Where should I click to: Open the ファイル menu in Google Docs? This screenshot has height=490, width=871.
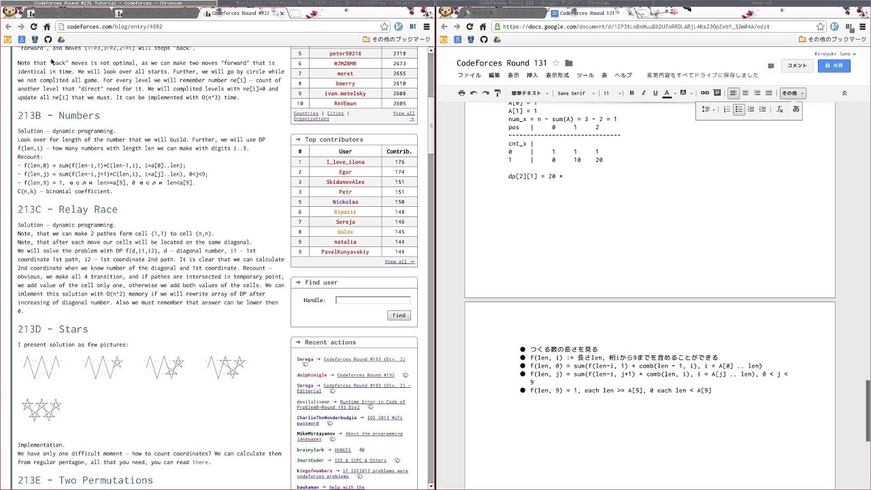coord(469,76)
